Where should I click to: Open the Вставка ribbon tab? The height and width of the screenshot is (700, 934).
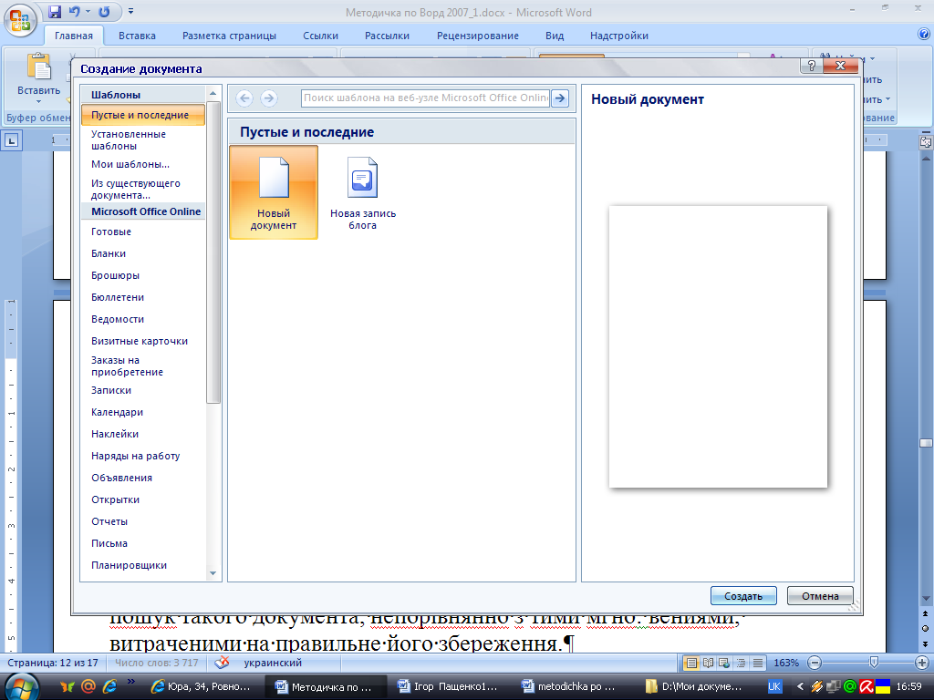[x=137, y=36]
